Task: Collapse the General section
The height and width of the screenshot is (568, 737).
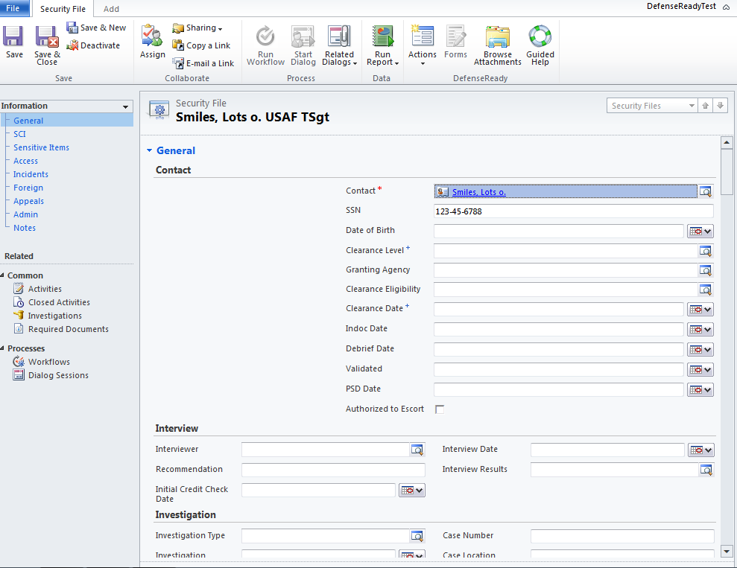Action: click(x=149, y=150)
